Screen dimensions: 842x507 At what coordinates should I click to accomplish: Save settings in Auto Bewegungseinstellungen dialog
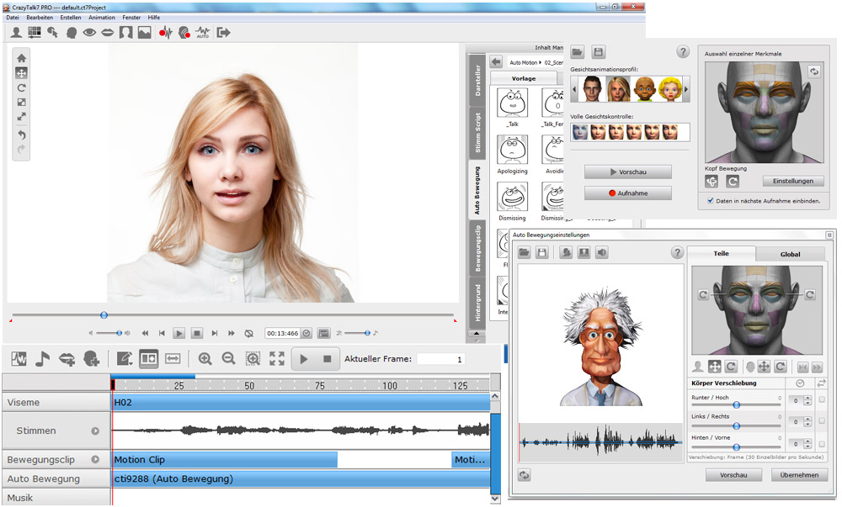[541, 252]
